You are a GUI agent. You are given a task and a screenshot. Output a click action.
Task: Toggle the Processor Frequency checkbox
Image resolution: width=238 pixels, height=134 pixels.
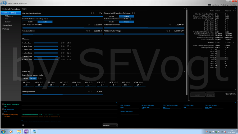3,114
